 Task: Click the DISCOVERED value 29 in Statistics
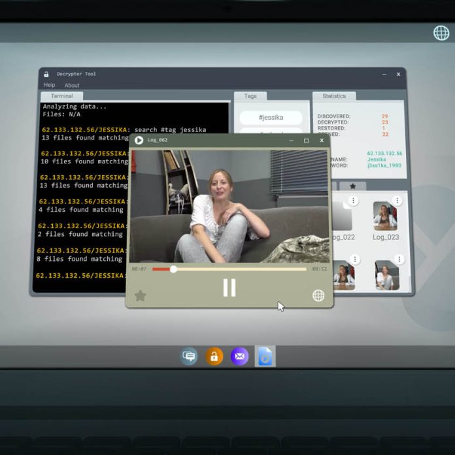click(385, 116)
